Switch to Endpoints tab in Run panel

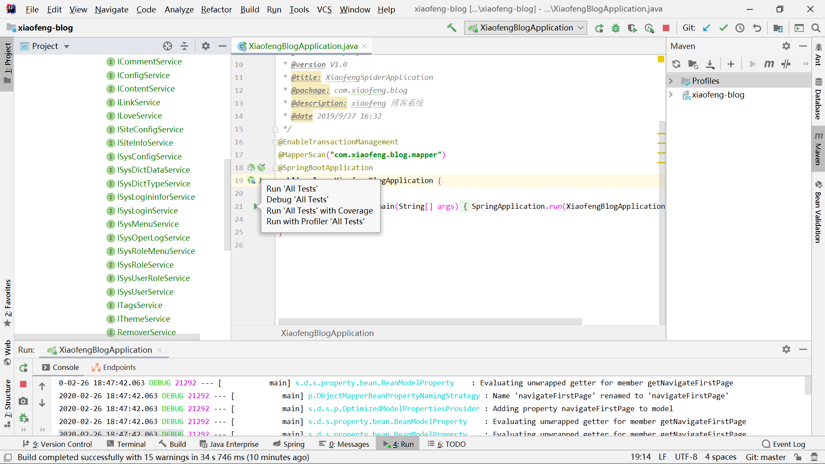point(114,367)
